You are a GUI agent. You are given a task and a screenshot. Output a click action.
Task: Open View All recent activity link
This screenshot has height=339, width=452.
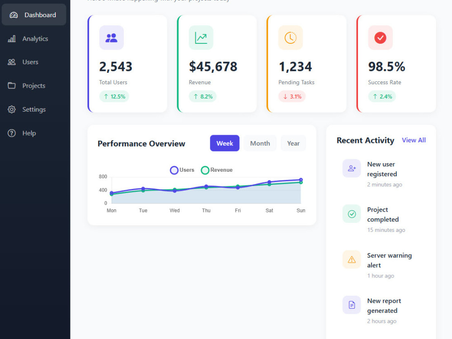pyautogui.click(x=414, y=140)
